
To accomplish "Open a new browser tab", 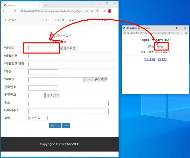I will coord(46,5).
